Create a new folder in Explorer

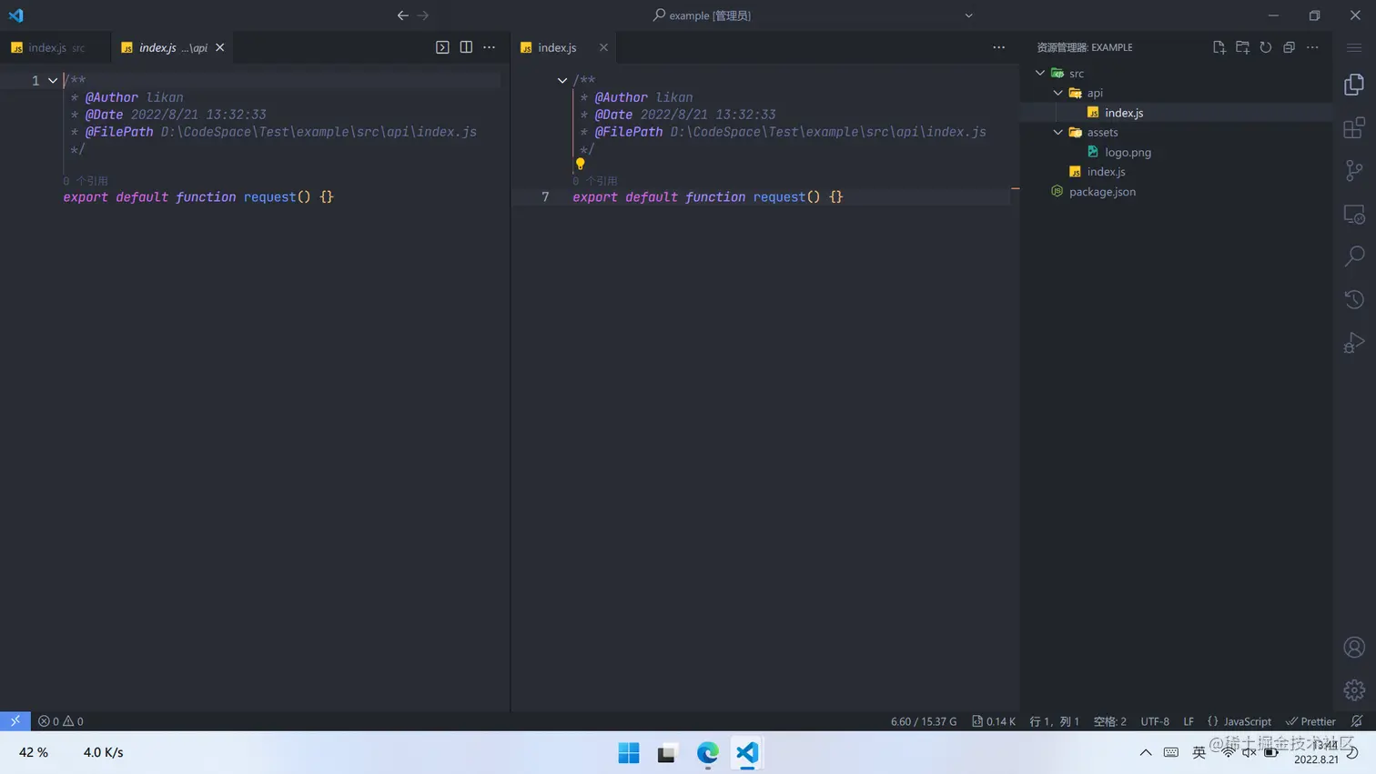point(1242,47)
